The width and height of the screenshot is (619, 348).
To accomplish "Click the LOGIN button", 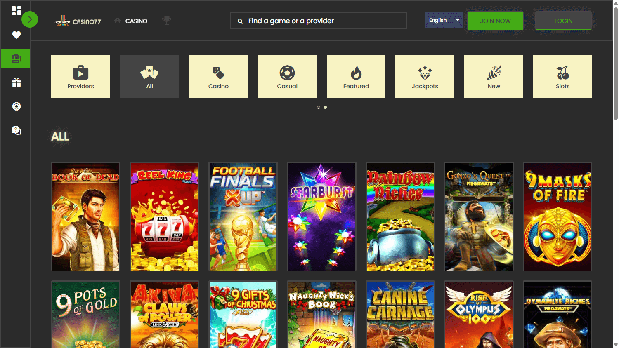I will [563, 20].
